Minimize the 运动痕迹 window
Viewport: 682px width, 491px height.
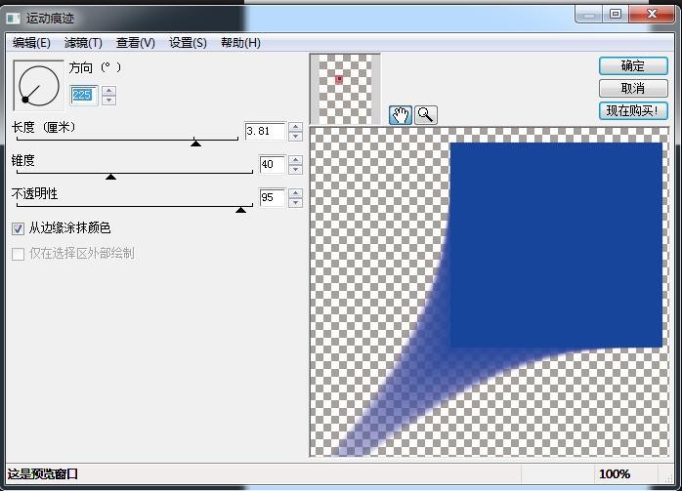pyautogui.click(x=589, y=15)
